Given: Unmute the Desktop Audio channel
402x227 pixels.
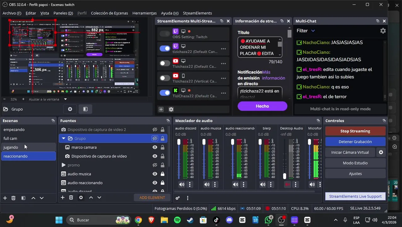Looking at the screenshot, I should [287, 184].
